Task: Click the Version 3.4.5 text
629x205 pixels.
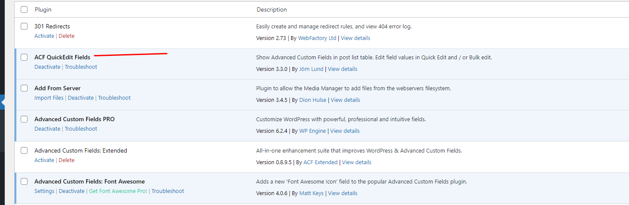Action: [272, 100]
